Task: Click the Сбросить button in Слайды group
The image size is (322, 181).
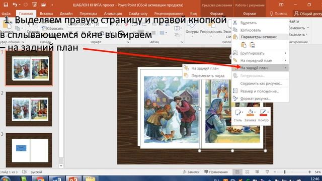Action: [52, 28]
